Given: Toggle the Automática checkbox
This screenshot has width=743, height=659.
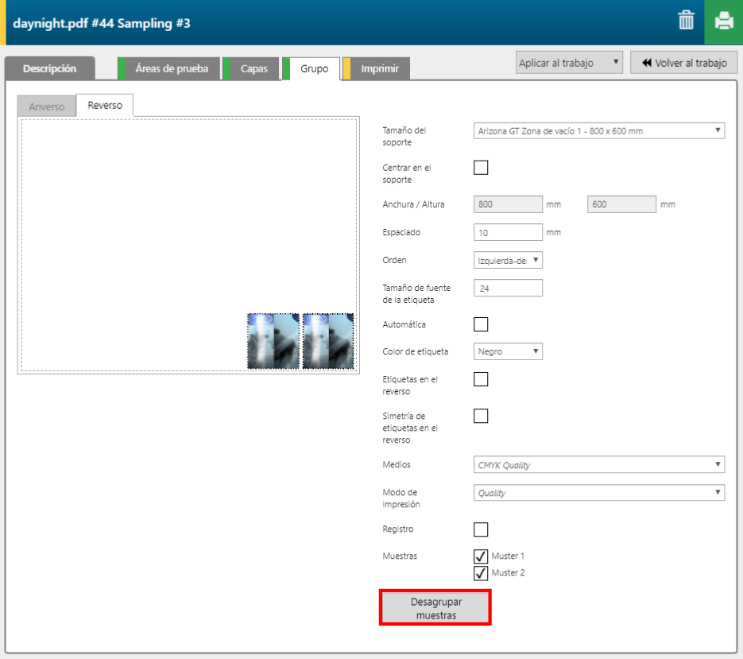Looking at the screenshot, I should pyautogui.click(x=481, y=324).
